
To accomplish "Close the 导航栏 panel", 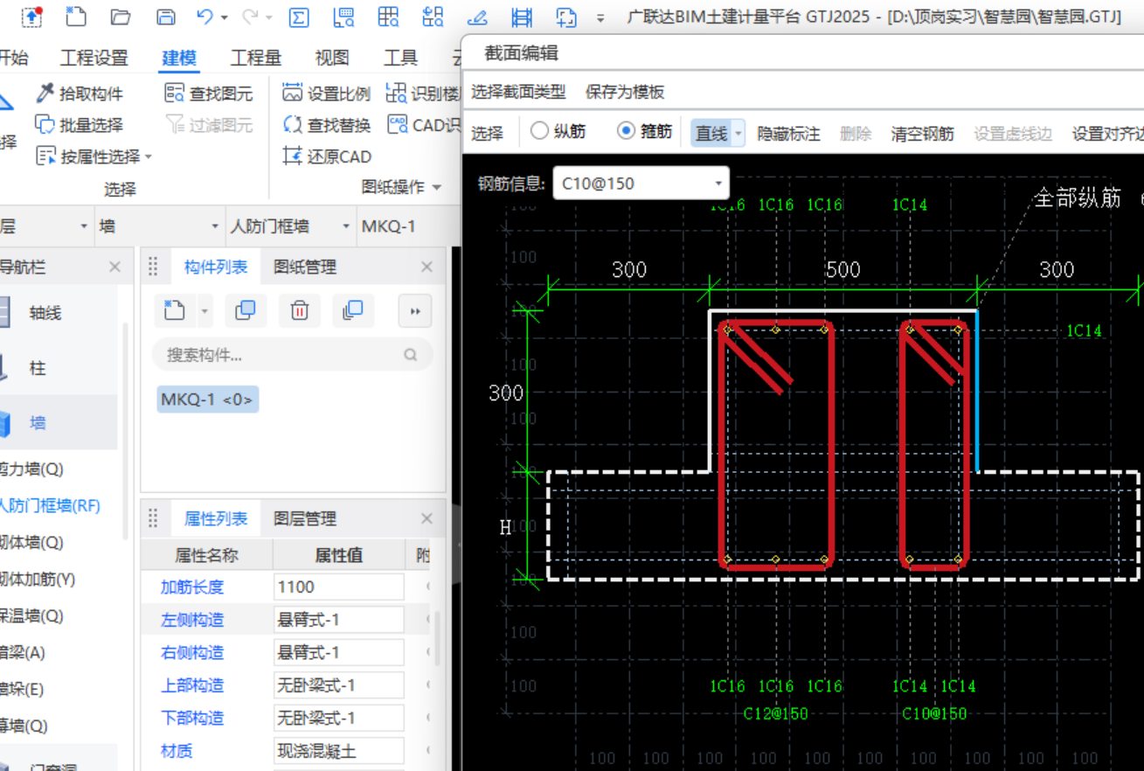I will pyautogui.click(x=114, y=267).
